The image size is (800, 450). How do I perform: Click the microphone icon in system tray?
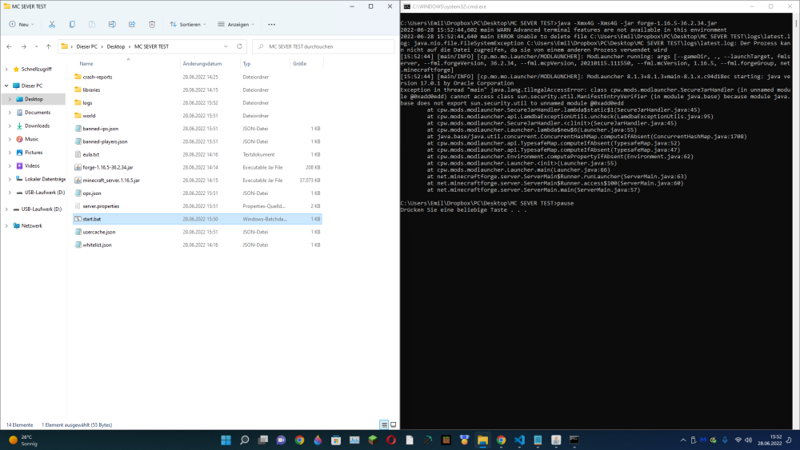tap(725, 440)
